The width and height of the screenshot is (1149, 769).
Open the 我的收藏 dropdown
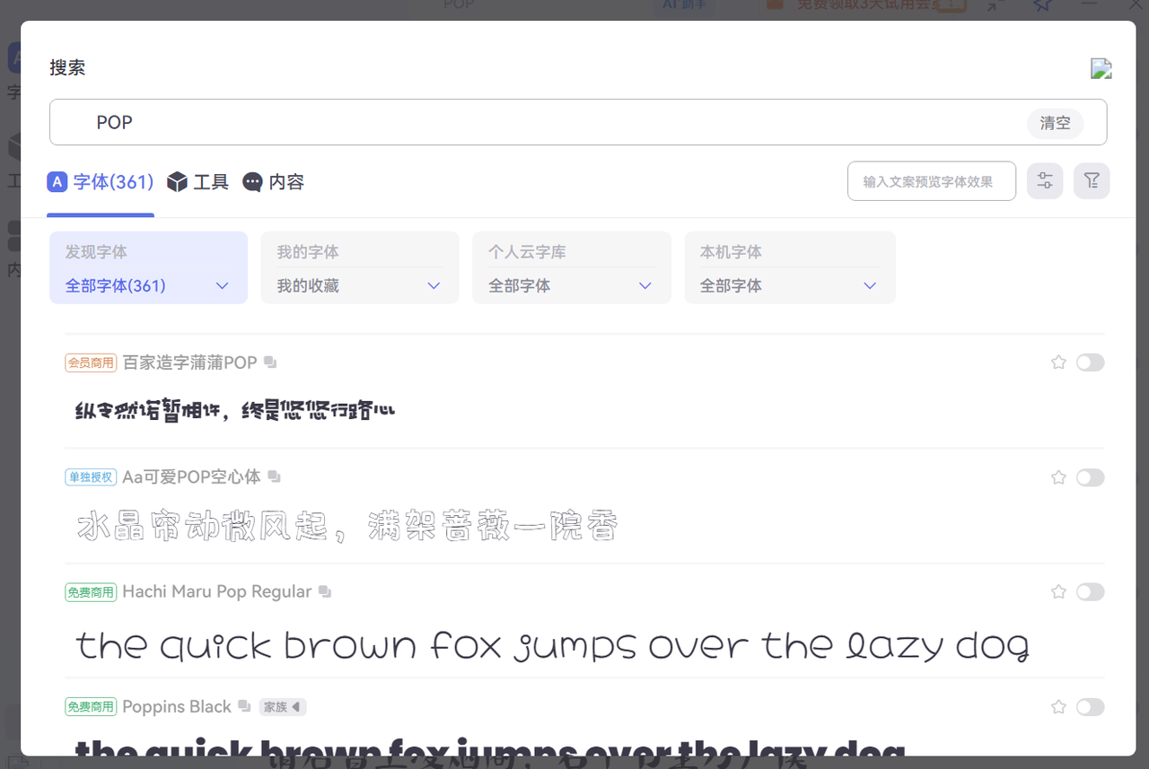coord(359,285)
